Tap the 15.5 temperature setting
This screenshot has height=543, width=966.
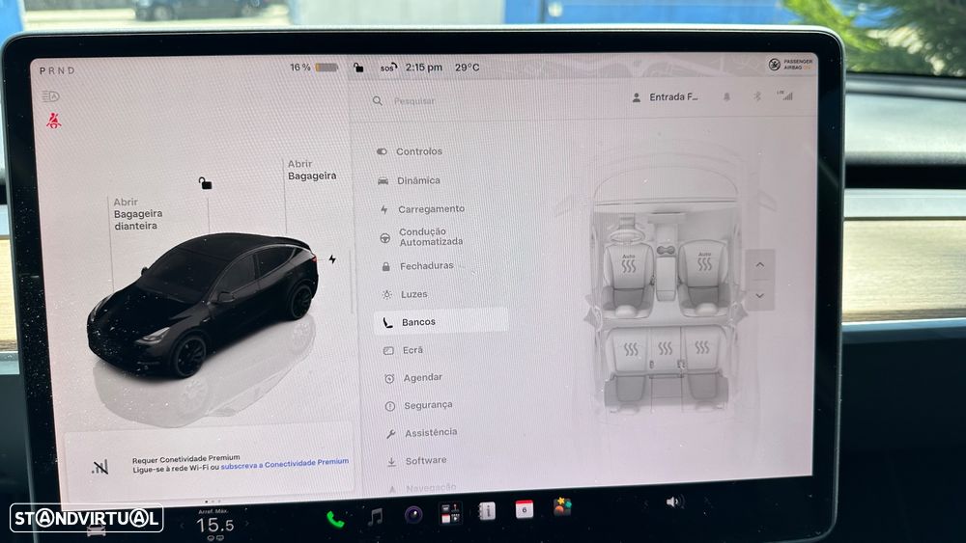(x=215, y=525)
